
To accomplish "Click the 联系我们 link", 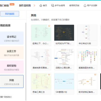I will [8, 97].
